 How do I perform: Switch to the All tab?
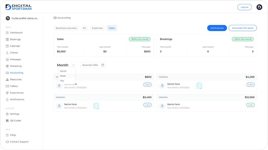85,28
